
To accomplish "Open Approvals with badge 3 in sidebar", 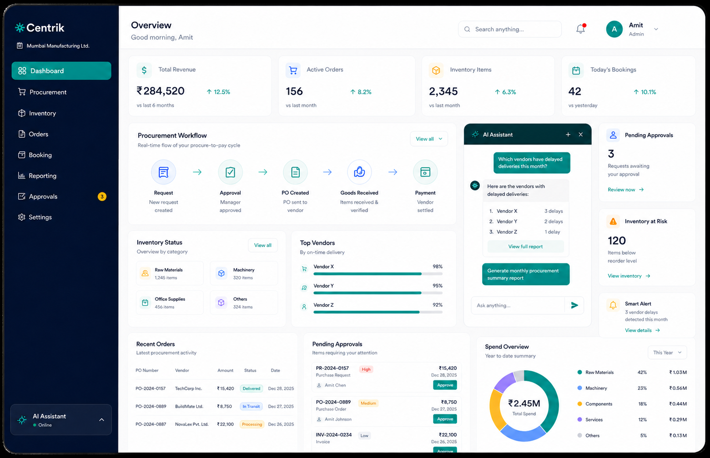I will (x=61, y=196).
